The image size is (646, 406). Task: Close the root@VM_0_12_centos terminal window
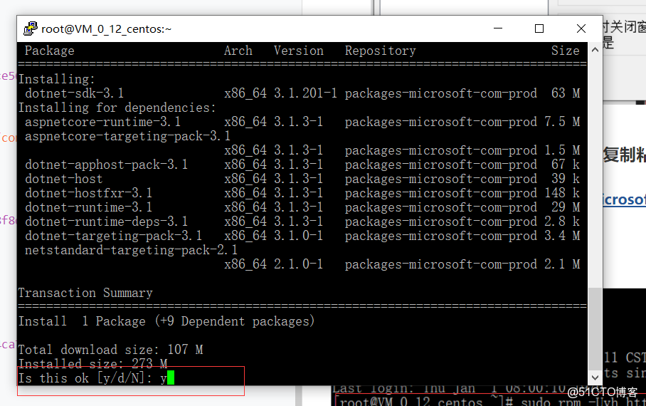click(581, 28)
